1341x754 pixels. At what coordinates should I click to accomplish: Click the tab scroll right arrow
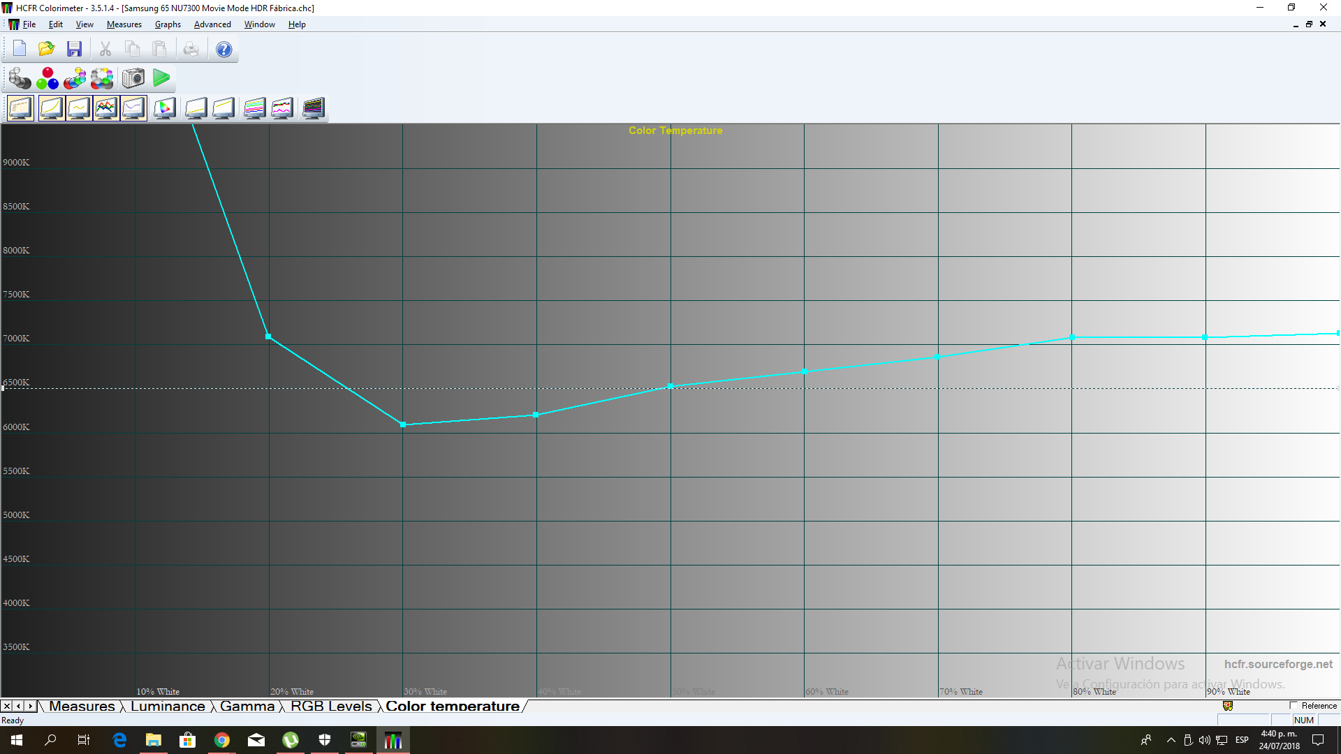click(30, 706)
